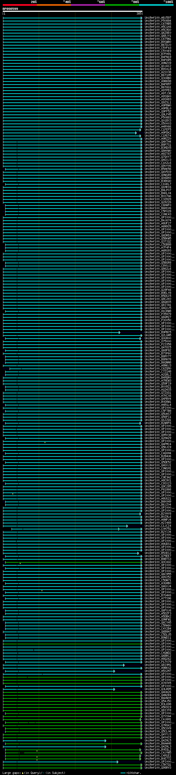Viewport: 176px width, 775px height.
Task: Select the UniRef100_A9TPE0 label
Action: (x=158, y=90)
